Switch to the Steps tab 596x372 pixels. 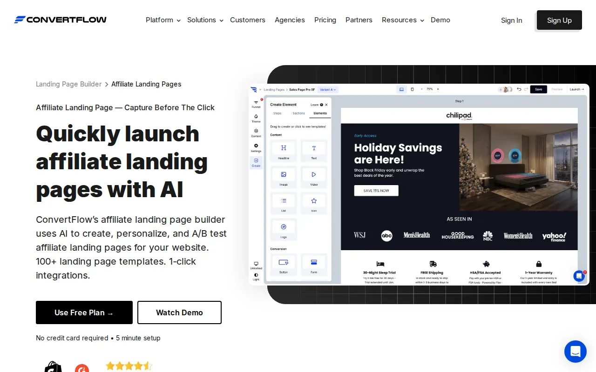coord(277,113)
